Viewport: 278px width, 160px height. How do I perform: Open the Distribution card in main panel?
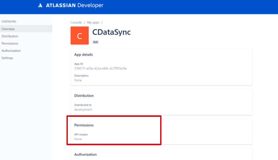[84, 96]
